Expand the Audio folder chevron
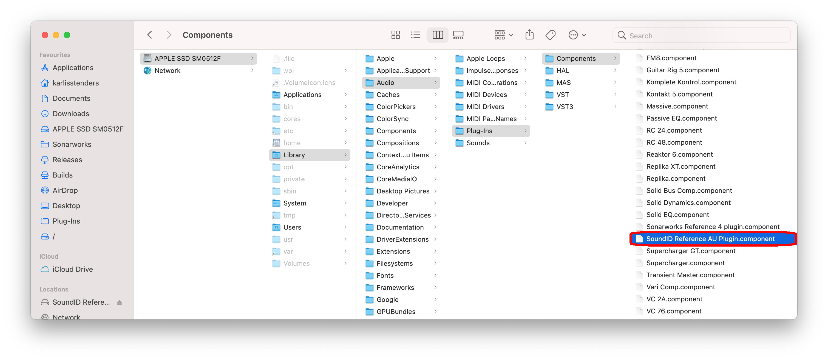828x360 pixels. (435, 83)
